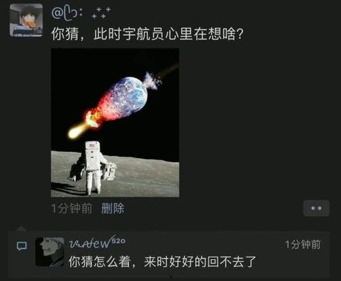Reply to comment 你猜怎么着，来时好好的回不去了
Screen dimensions: 341x281
pyautogui.click(x=162, y=261)
